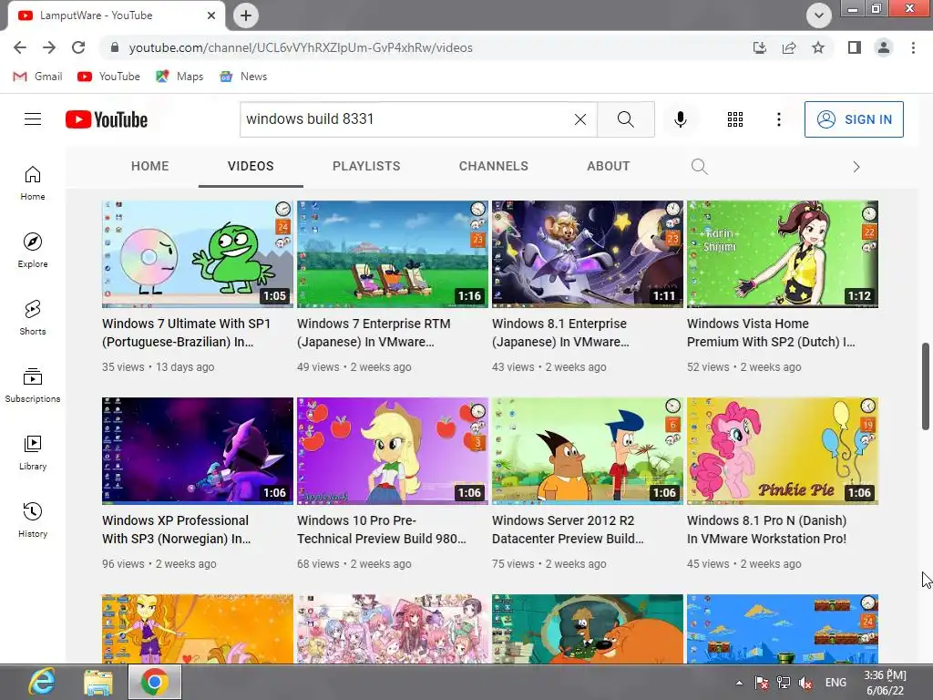The width and height of the screenshot is (933, 700).
Task: Open Windows 7 Ultimate With SP1 video title
Action: (187, 333)
